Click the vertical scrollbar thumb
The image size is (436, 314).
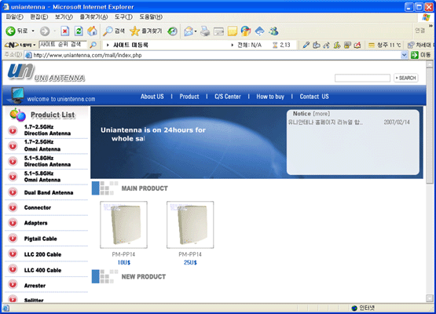[430, 126]
